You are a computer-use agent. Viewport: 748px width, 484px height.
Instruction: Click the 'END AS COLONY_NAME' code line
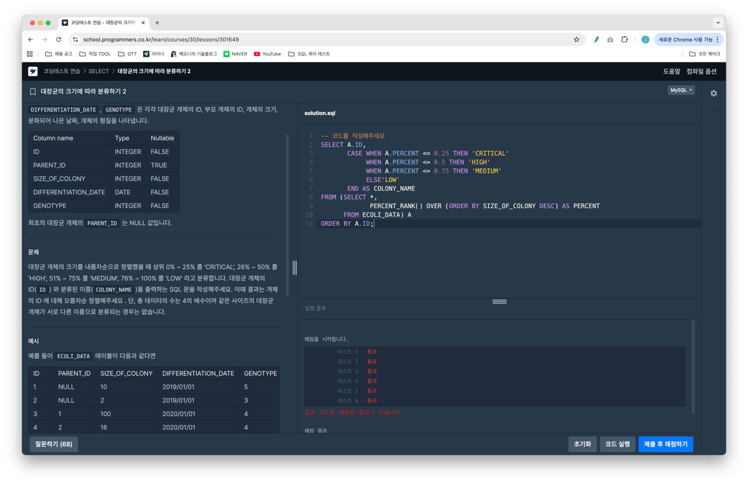381,188
